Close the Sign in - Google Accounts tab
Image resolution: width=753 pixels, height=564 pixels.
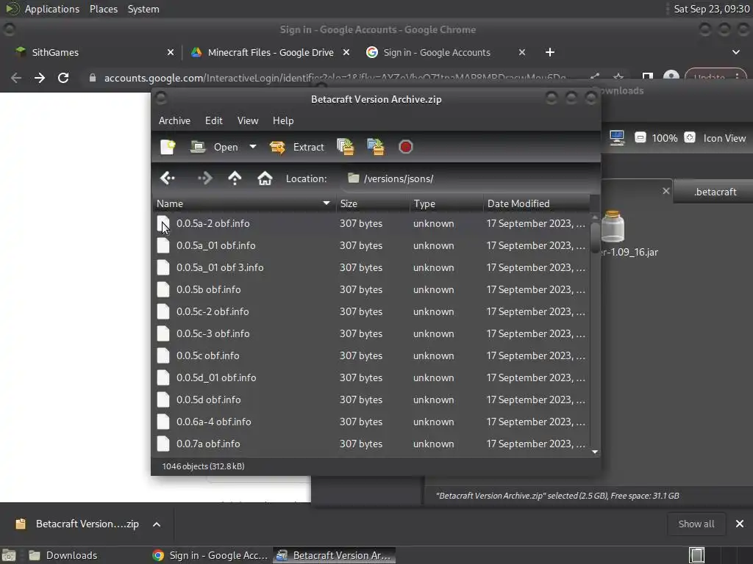point(522,52)
